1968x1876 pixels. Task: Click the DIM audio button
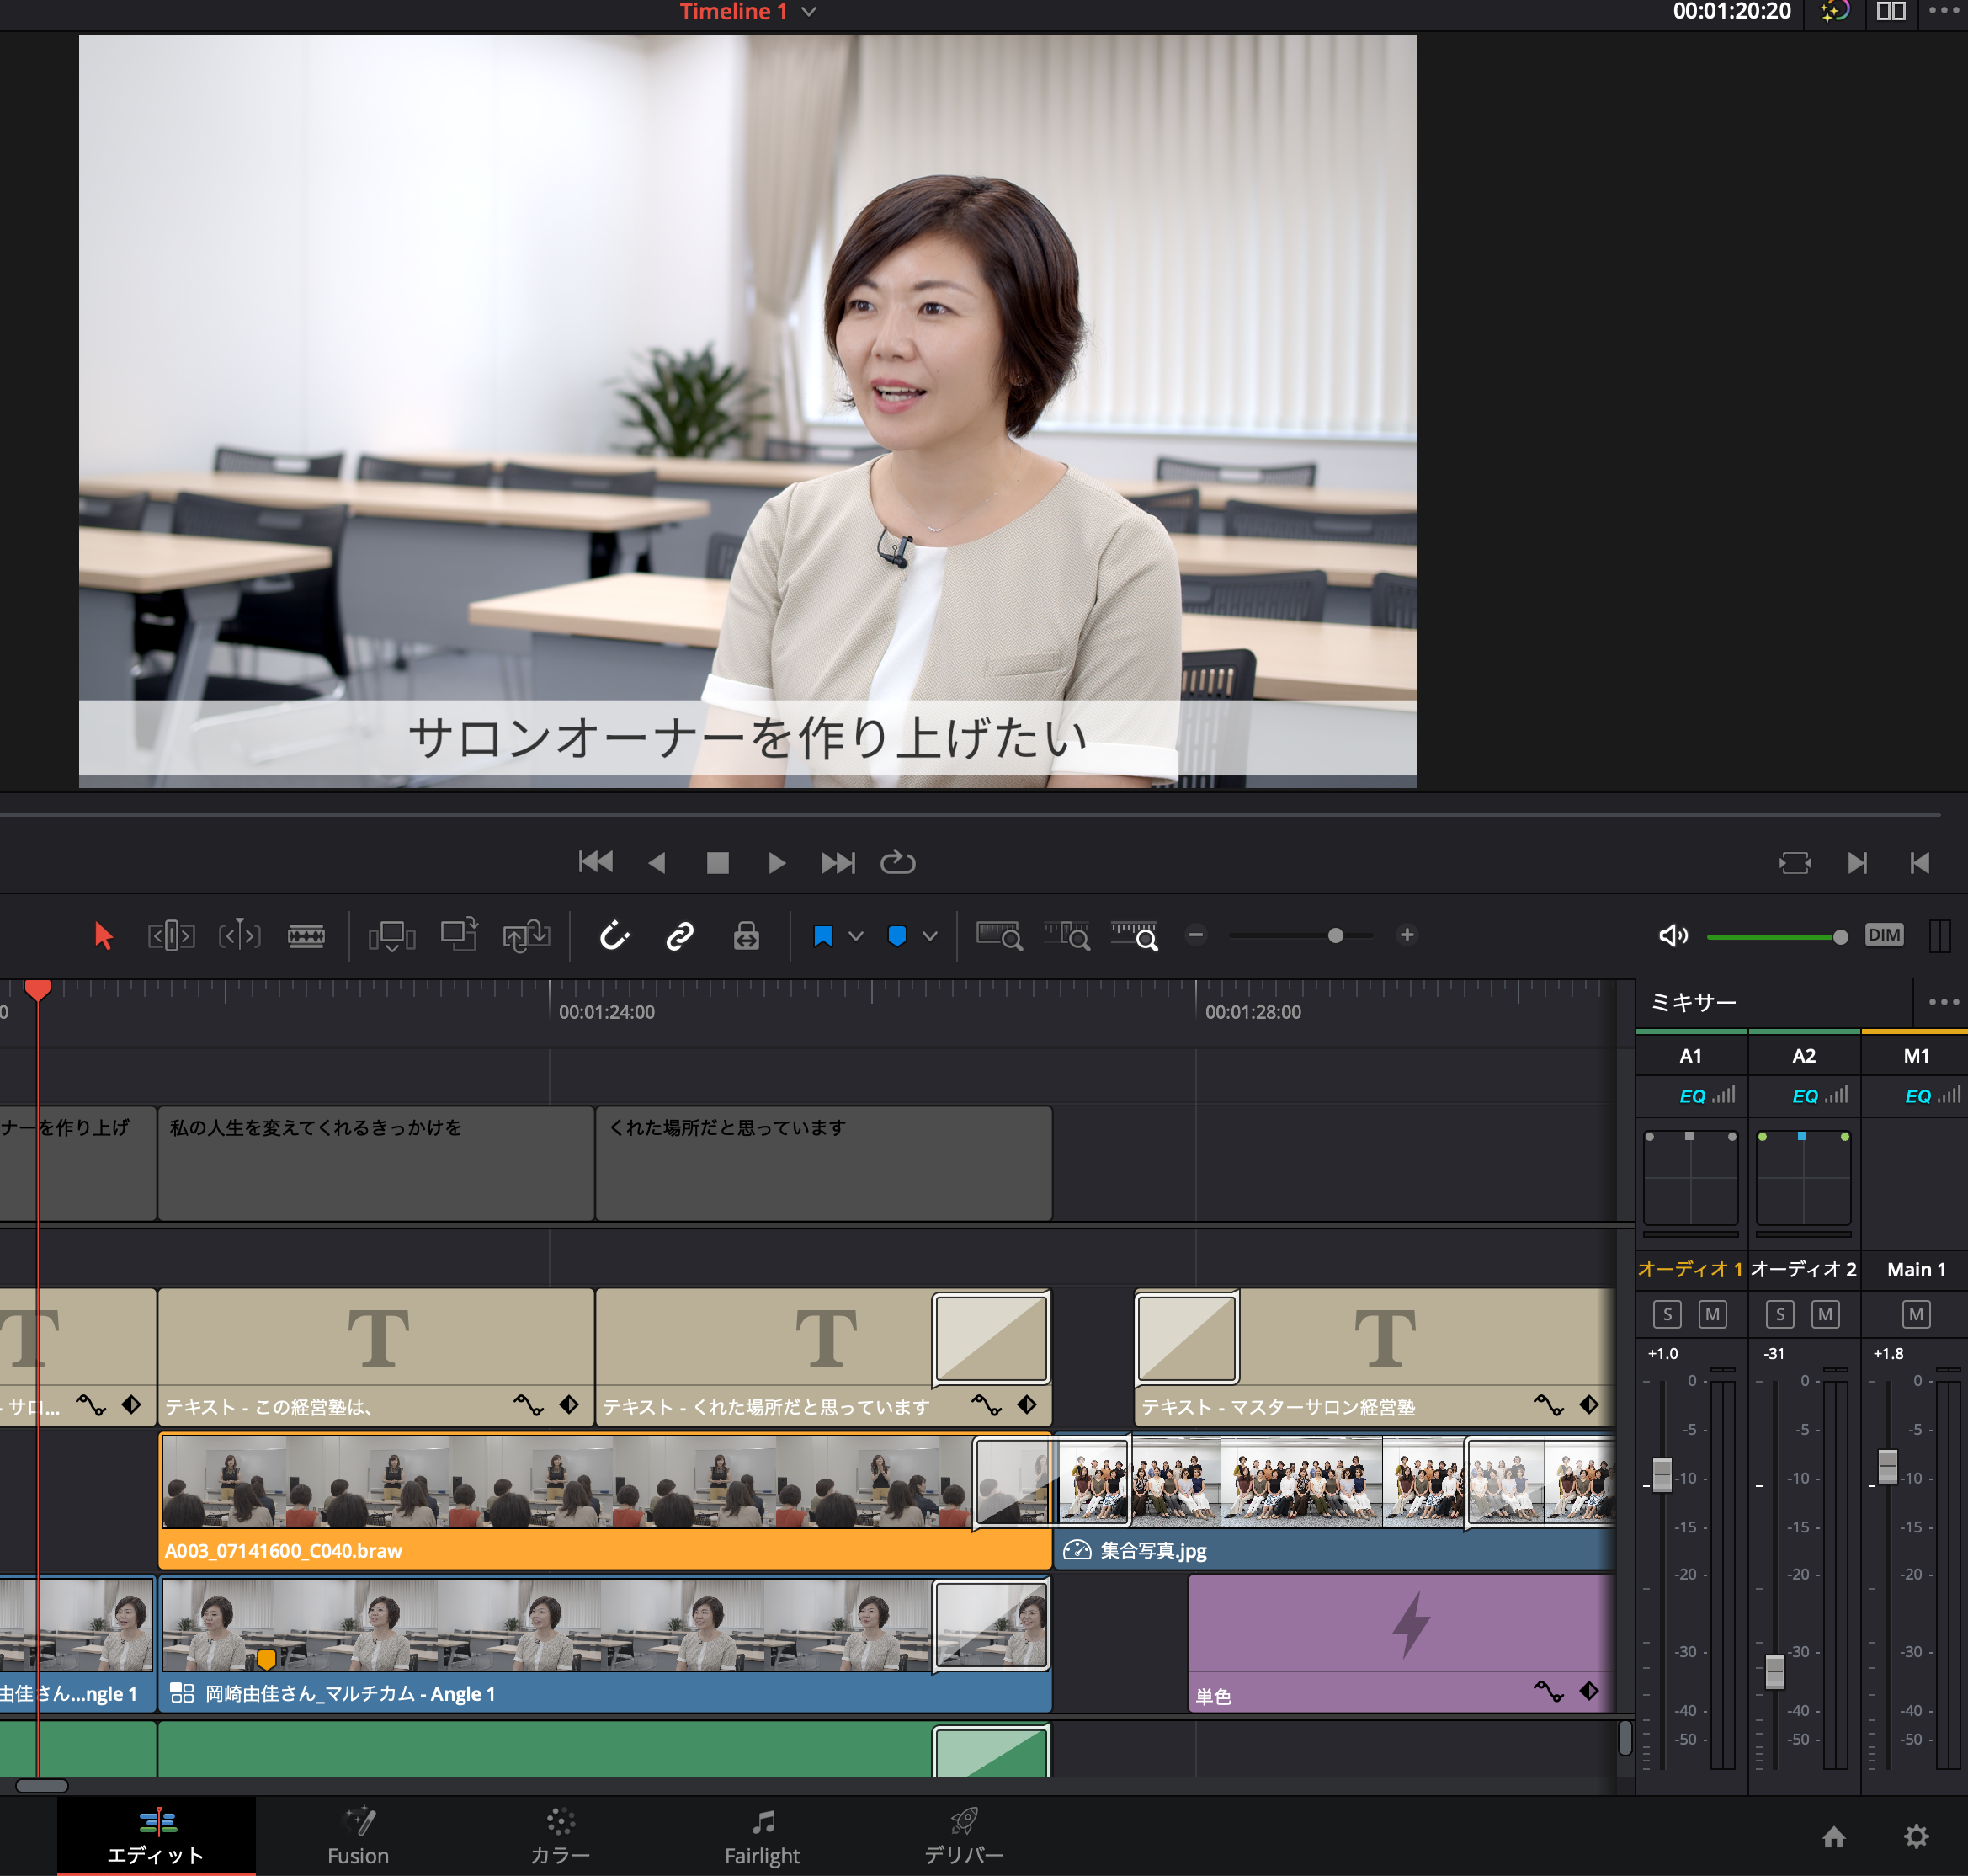click(1883, 935)
